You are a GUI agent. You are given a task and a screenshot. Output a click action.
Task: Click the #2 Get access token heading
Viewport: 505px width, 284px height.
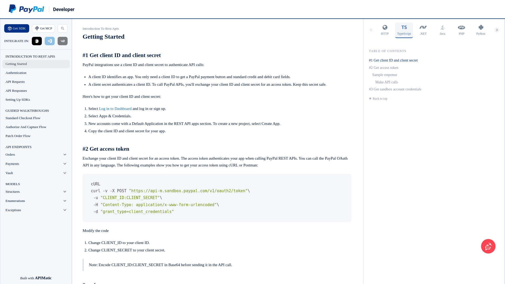click(106, 149)
